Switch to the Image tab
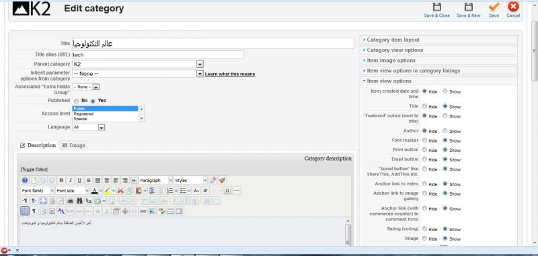 pos(73,145)
